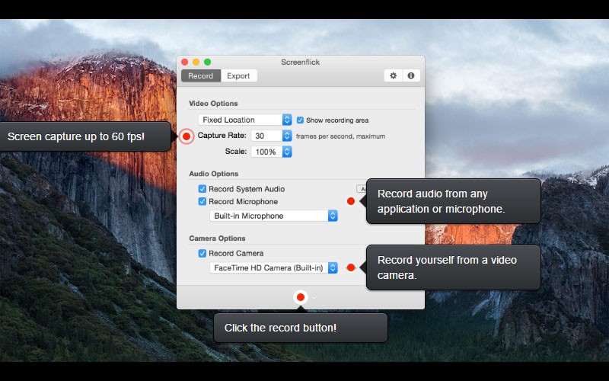Choose a different Built-in Microphone source
This screenshot has height=381, width=609.
tap(273, 216)
